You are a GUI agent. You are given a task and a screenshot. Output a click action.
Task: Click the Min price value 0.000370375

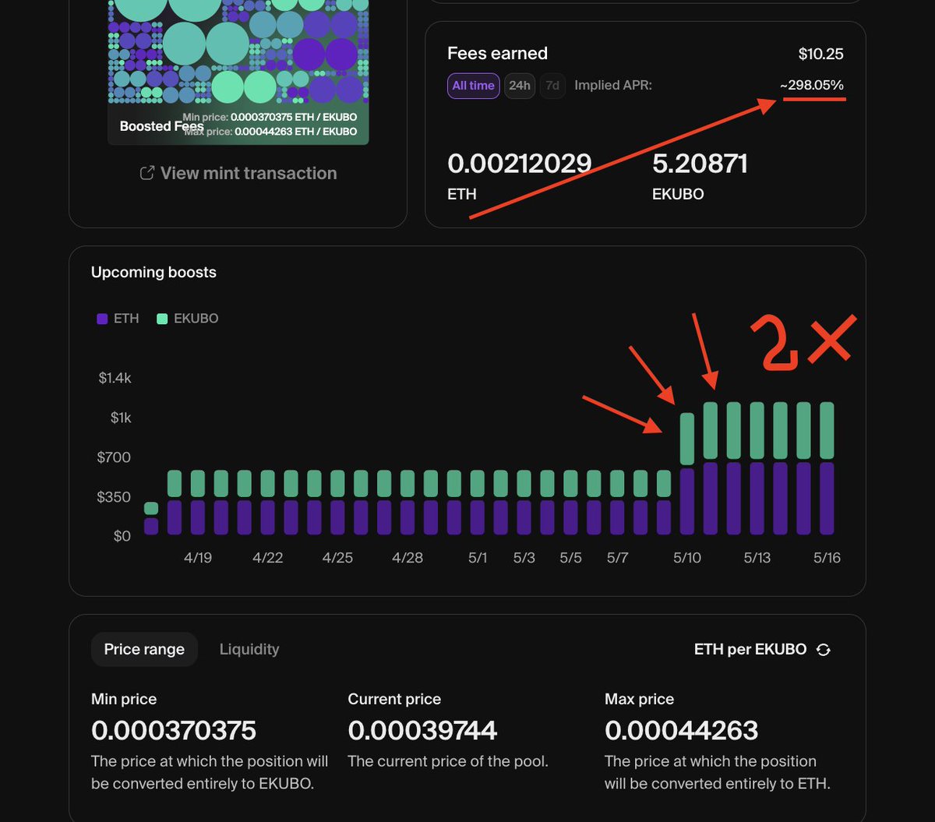[x=174, y=730]
